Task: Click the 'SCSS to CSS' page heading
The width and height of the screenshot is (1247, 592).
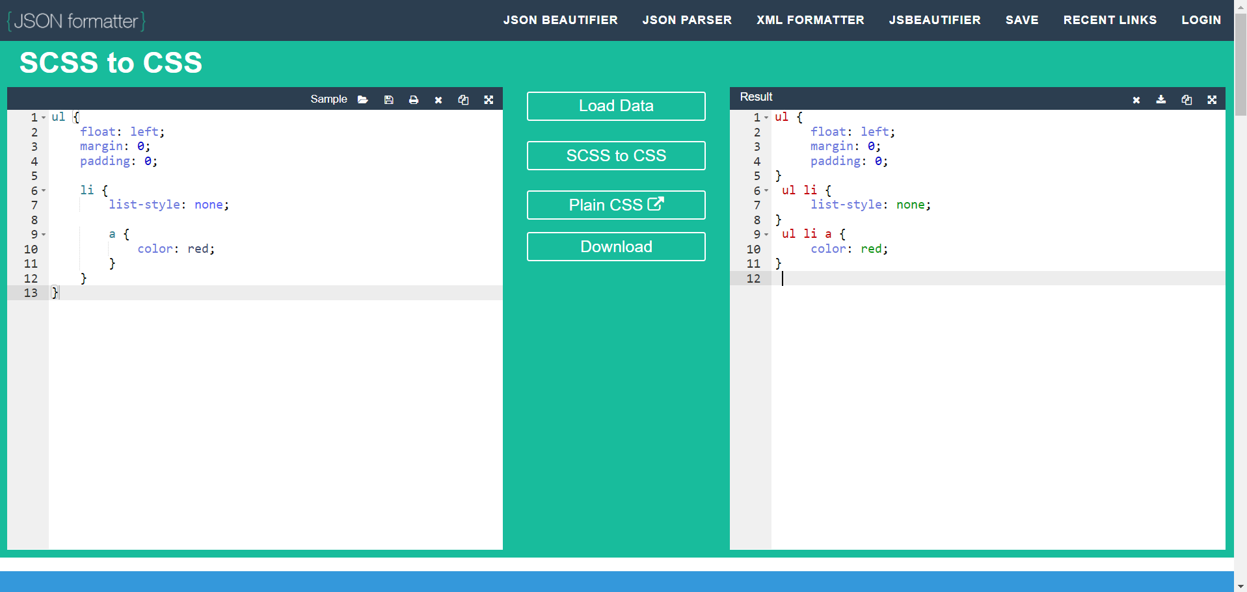Action: (111, 63)
